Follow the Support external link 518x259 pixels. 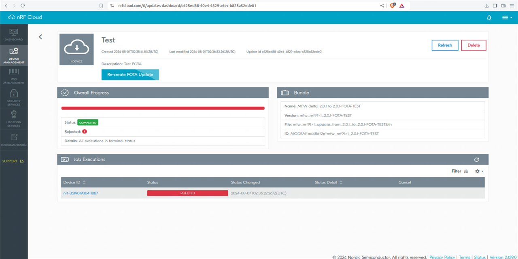(13, 161)
